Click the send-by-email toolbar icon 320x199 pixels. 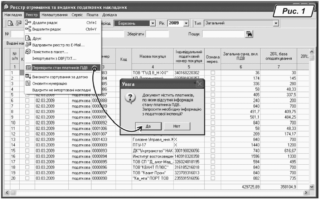point(18,23)
